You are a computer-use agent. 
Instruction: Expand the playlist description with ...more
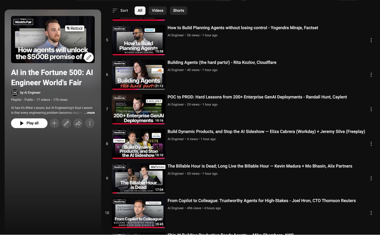point(90,113)
